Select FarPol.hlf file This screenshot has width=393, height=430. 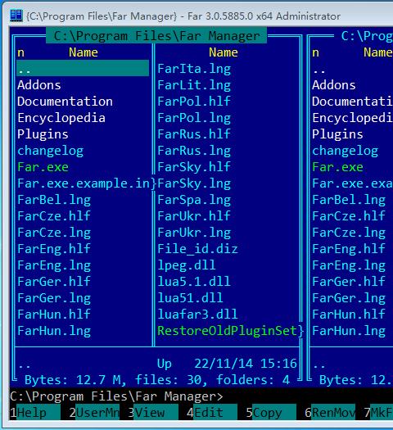tap(194, 102)
